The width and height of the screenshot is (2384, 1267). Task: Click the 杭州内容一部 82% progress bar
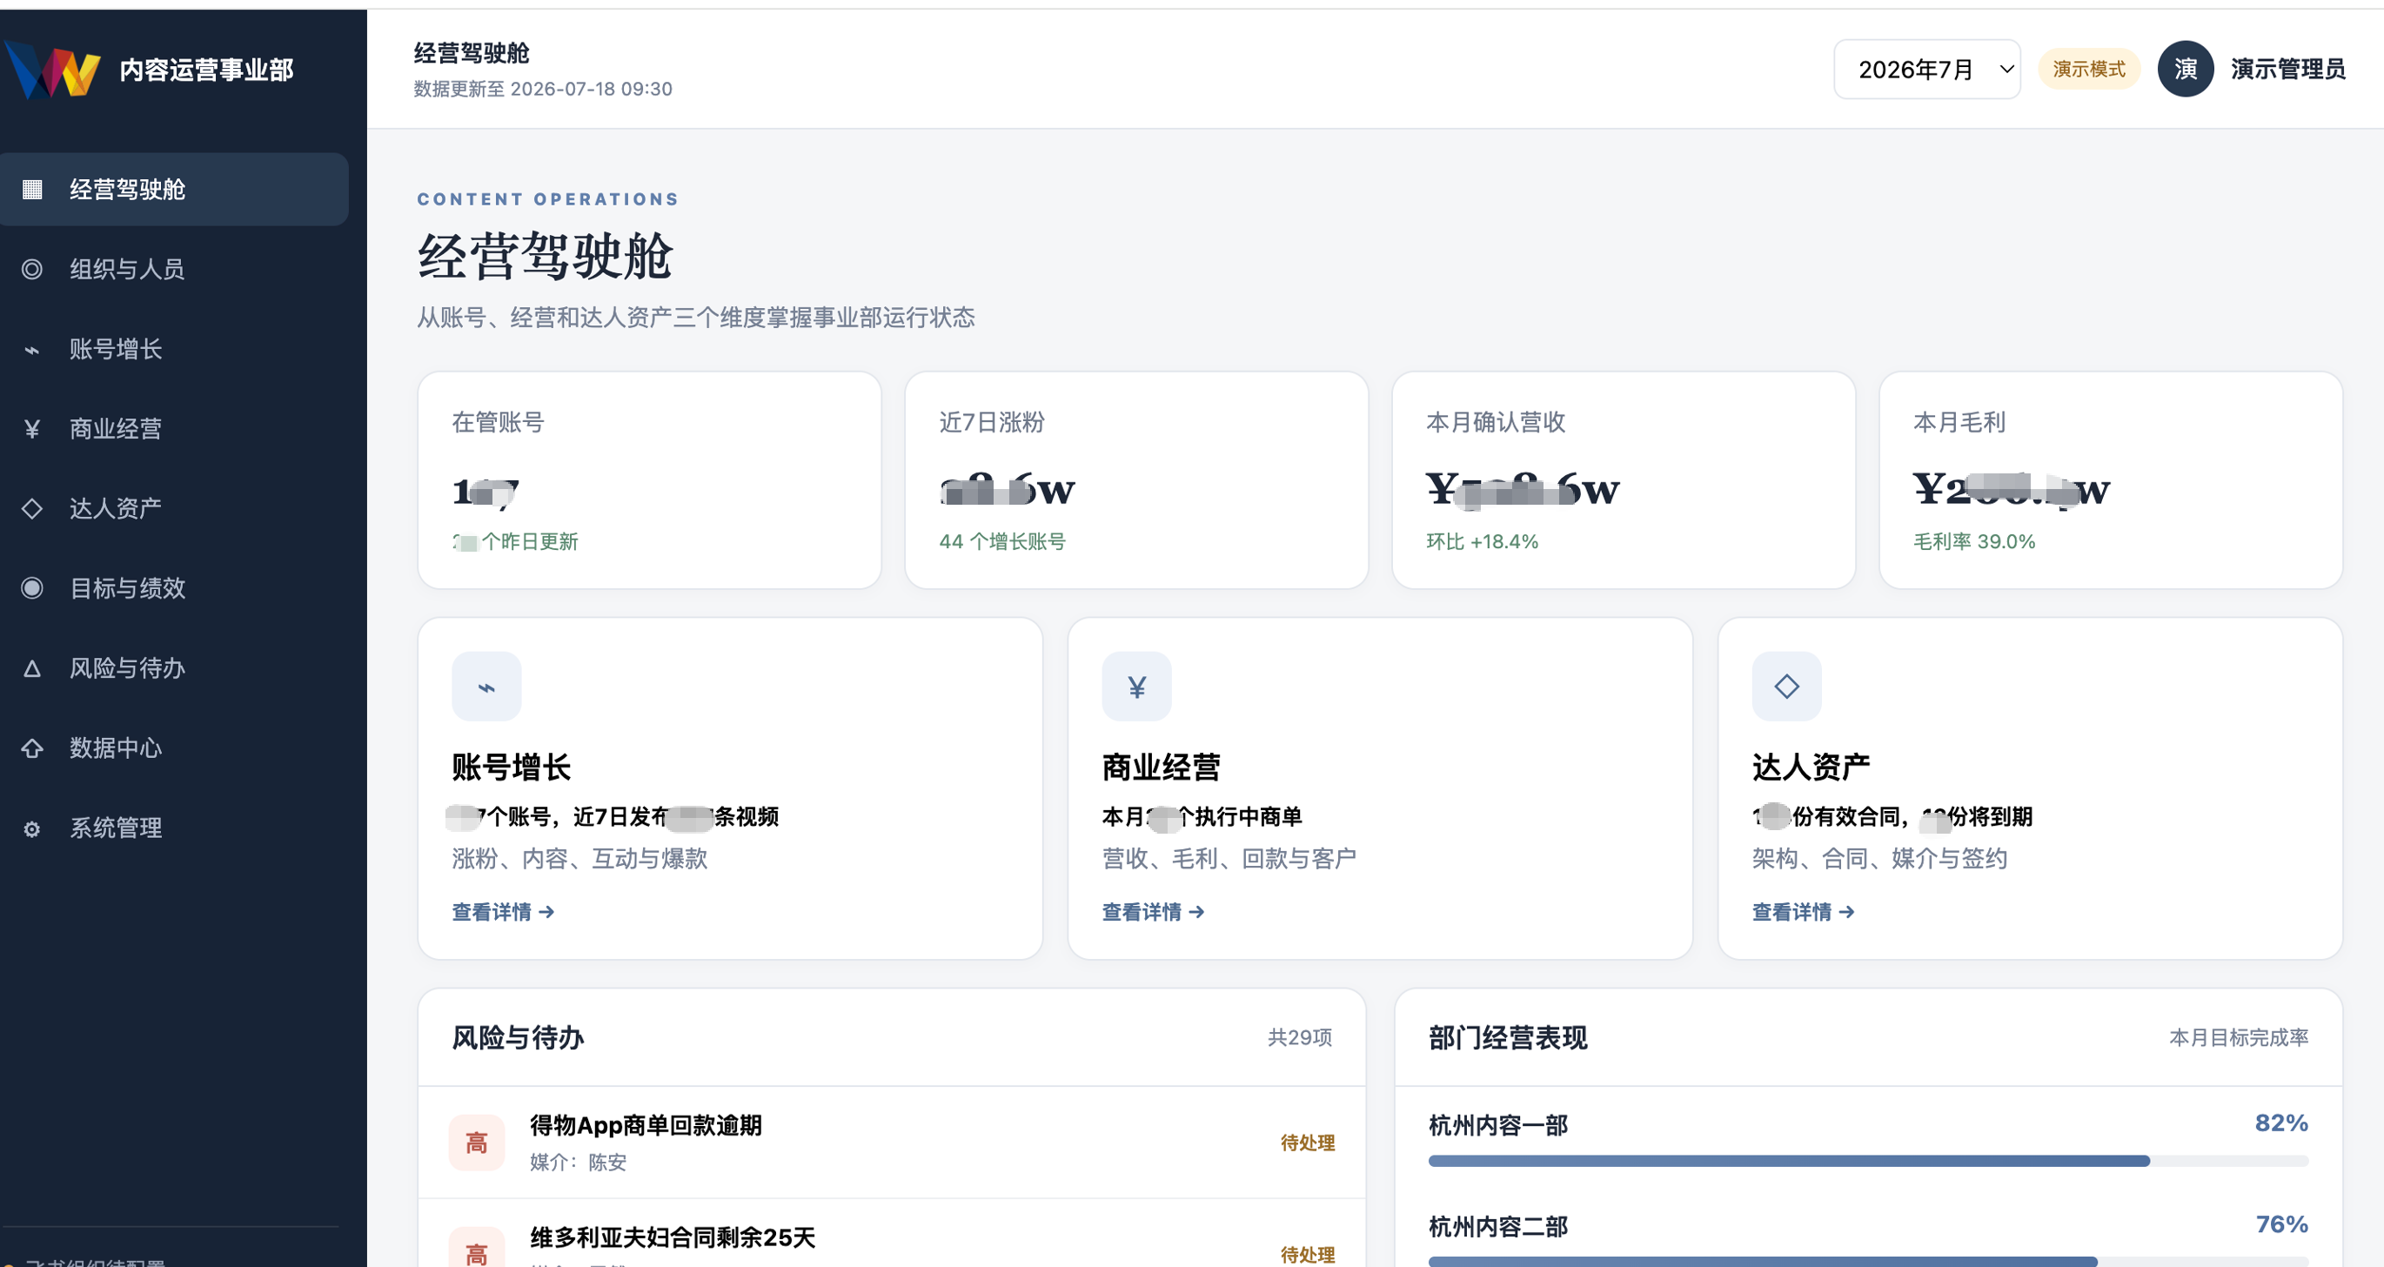click(x=1867, y=1161)
